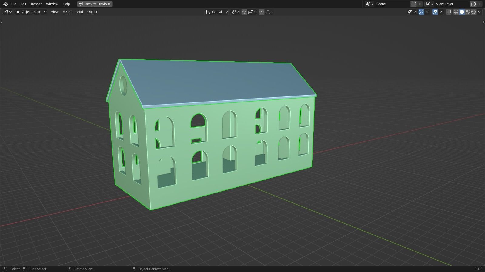Remove the View Layer with X icon
The width and height of the screenshot is (485, 272).
pos(480,4)
